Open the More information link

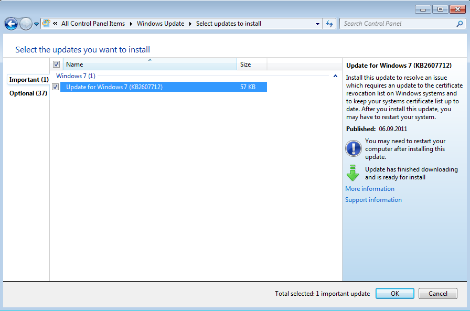370,189
